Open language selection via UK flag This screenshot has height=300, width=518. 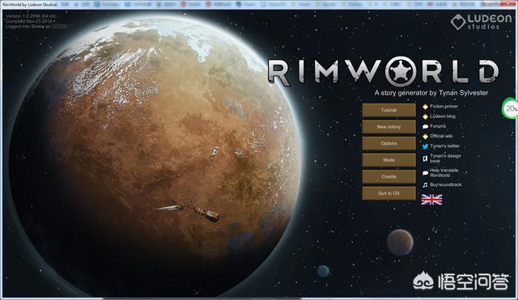coord(431,200)
